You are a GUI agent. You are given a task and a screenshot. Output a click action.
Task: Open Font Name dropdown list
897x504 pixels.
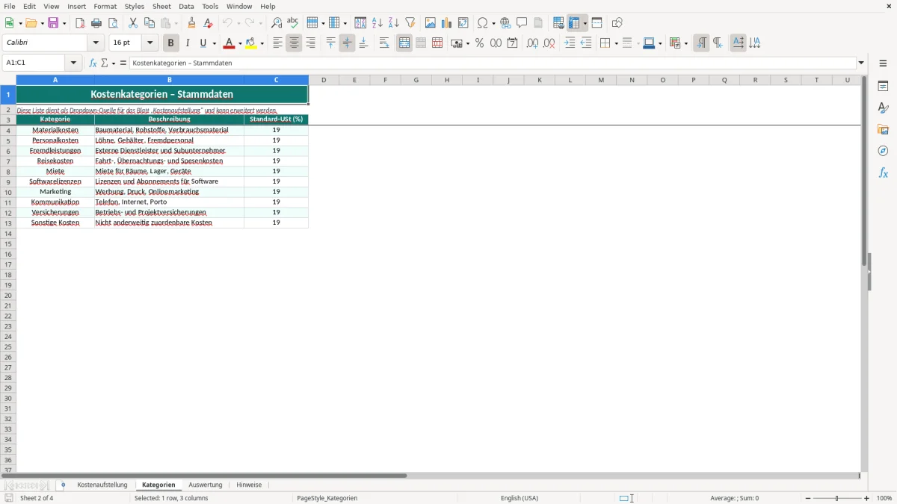(x=96, y=43)
